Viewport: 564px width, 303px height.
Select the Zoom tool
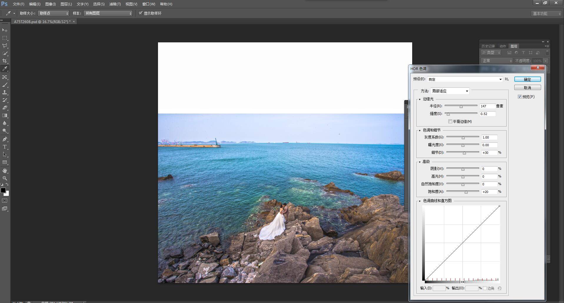(5, 178)
